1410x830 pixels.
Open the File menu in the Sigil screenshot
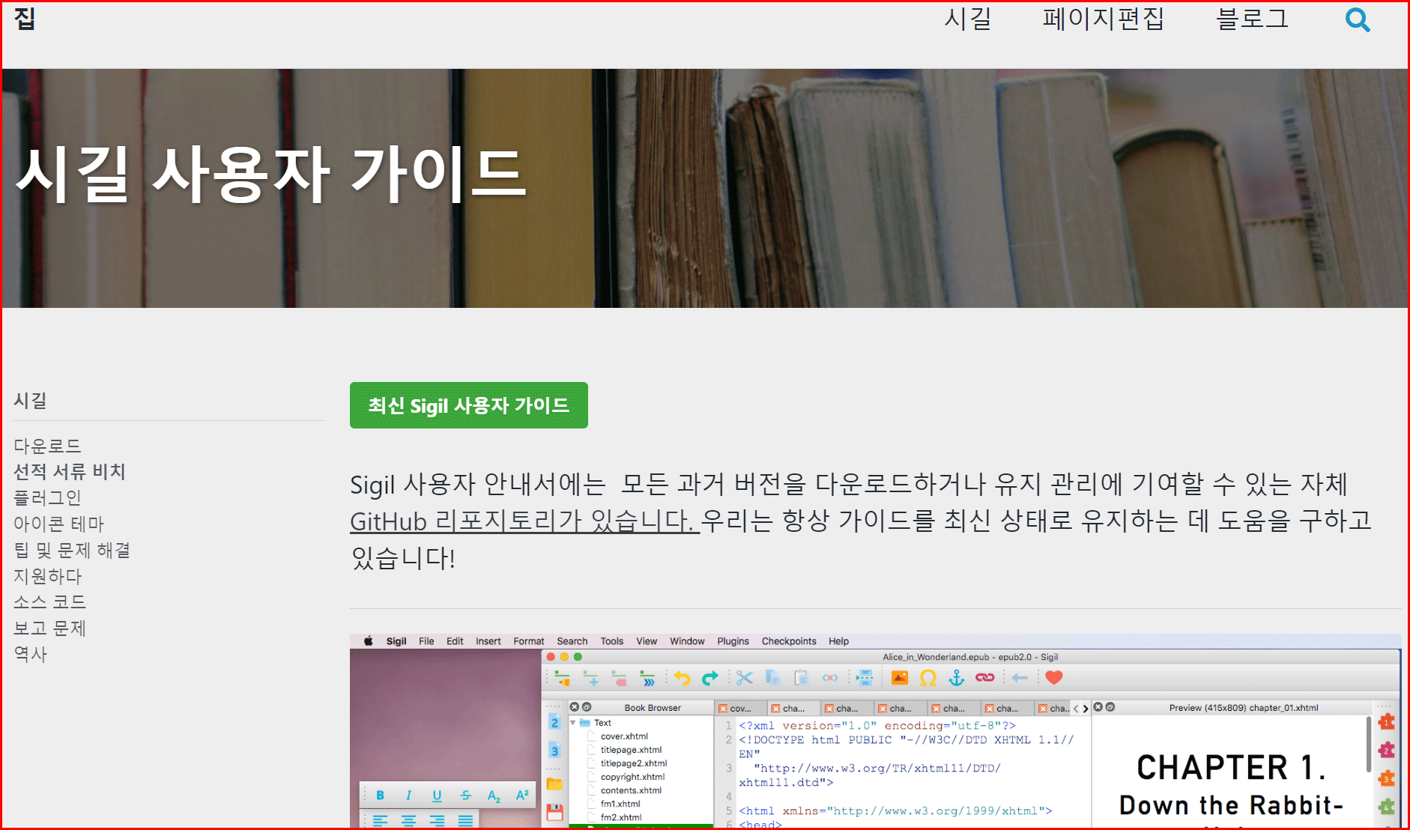coord(426,641)
